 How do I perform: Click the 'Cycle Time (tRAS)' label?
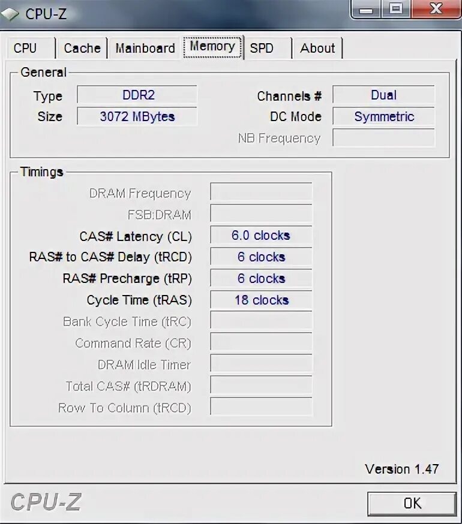pos(140,300)
